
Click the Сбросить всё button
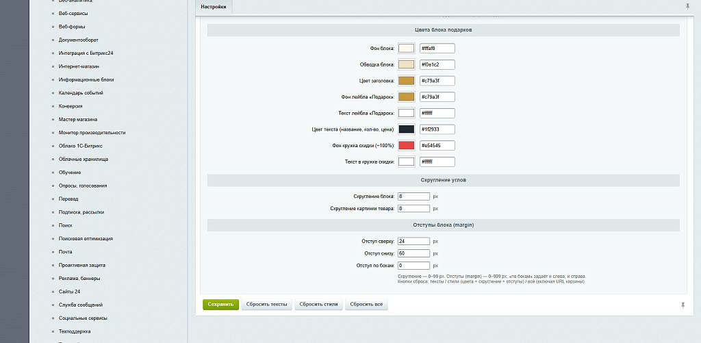click(366, 305)
